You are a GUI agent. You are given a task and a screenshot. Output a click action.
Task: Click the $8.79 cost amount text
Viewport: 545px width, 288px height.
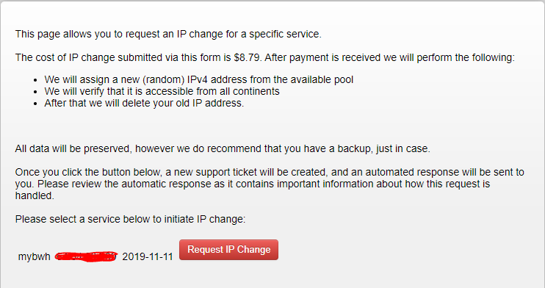(247, 57)
